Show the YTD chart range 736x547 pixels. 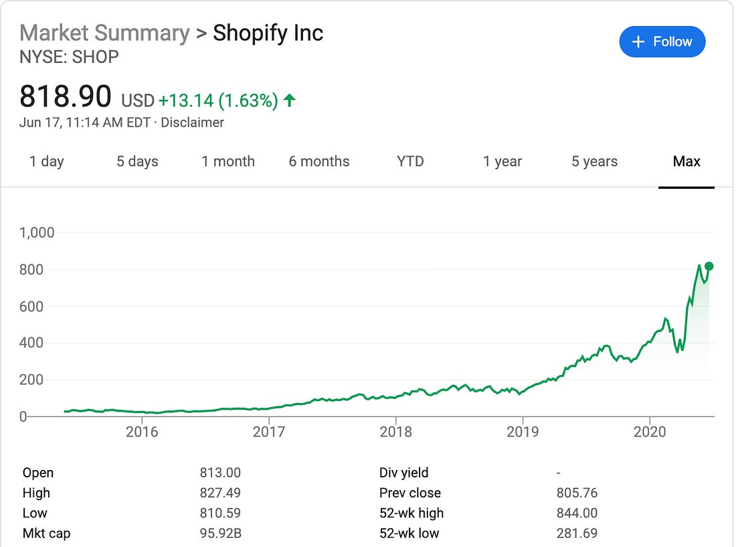[x=410, y=161]
